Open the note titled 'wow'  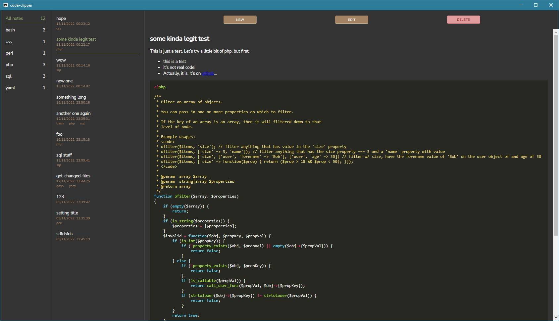click(x=61, y=60)
